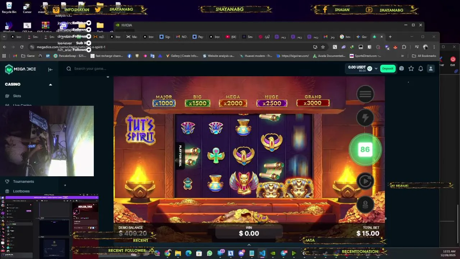This screenshot has height=259, width=460.
Task: Click the Deposit button
Action: pyautogui.click(x=388, y=69)
